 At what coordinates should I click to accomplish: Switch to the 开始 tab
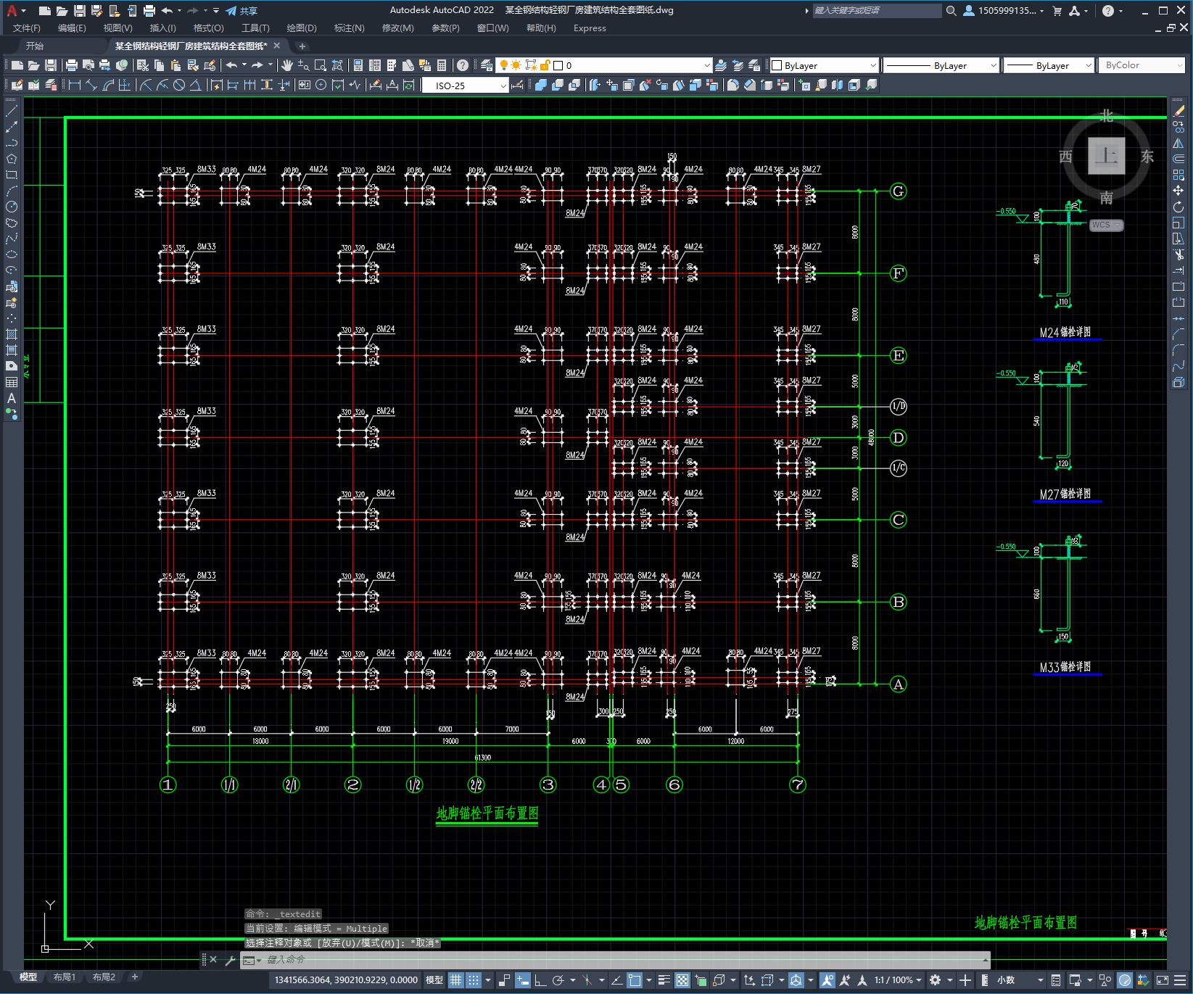(x=35, y=46)
